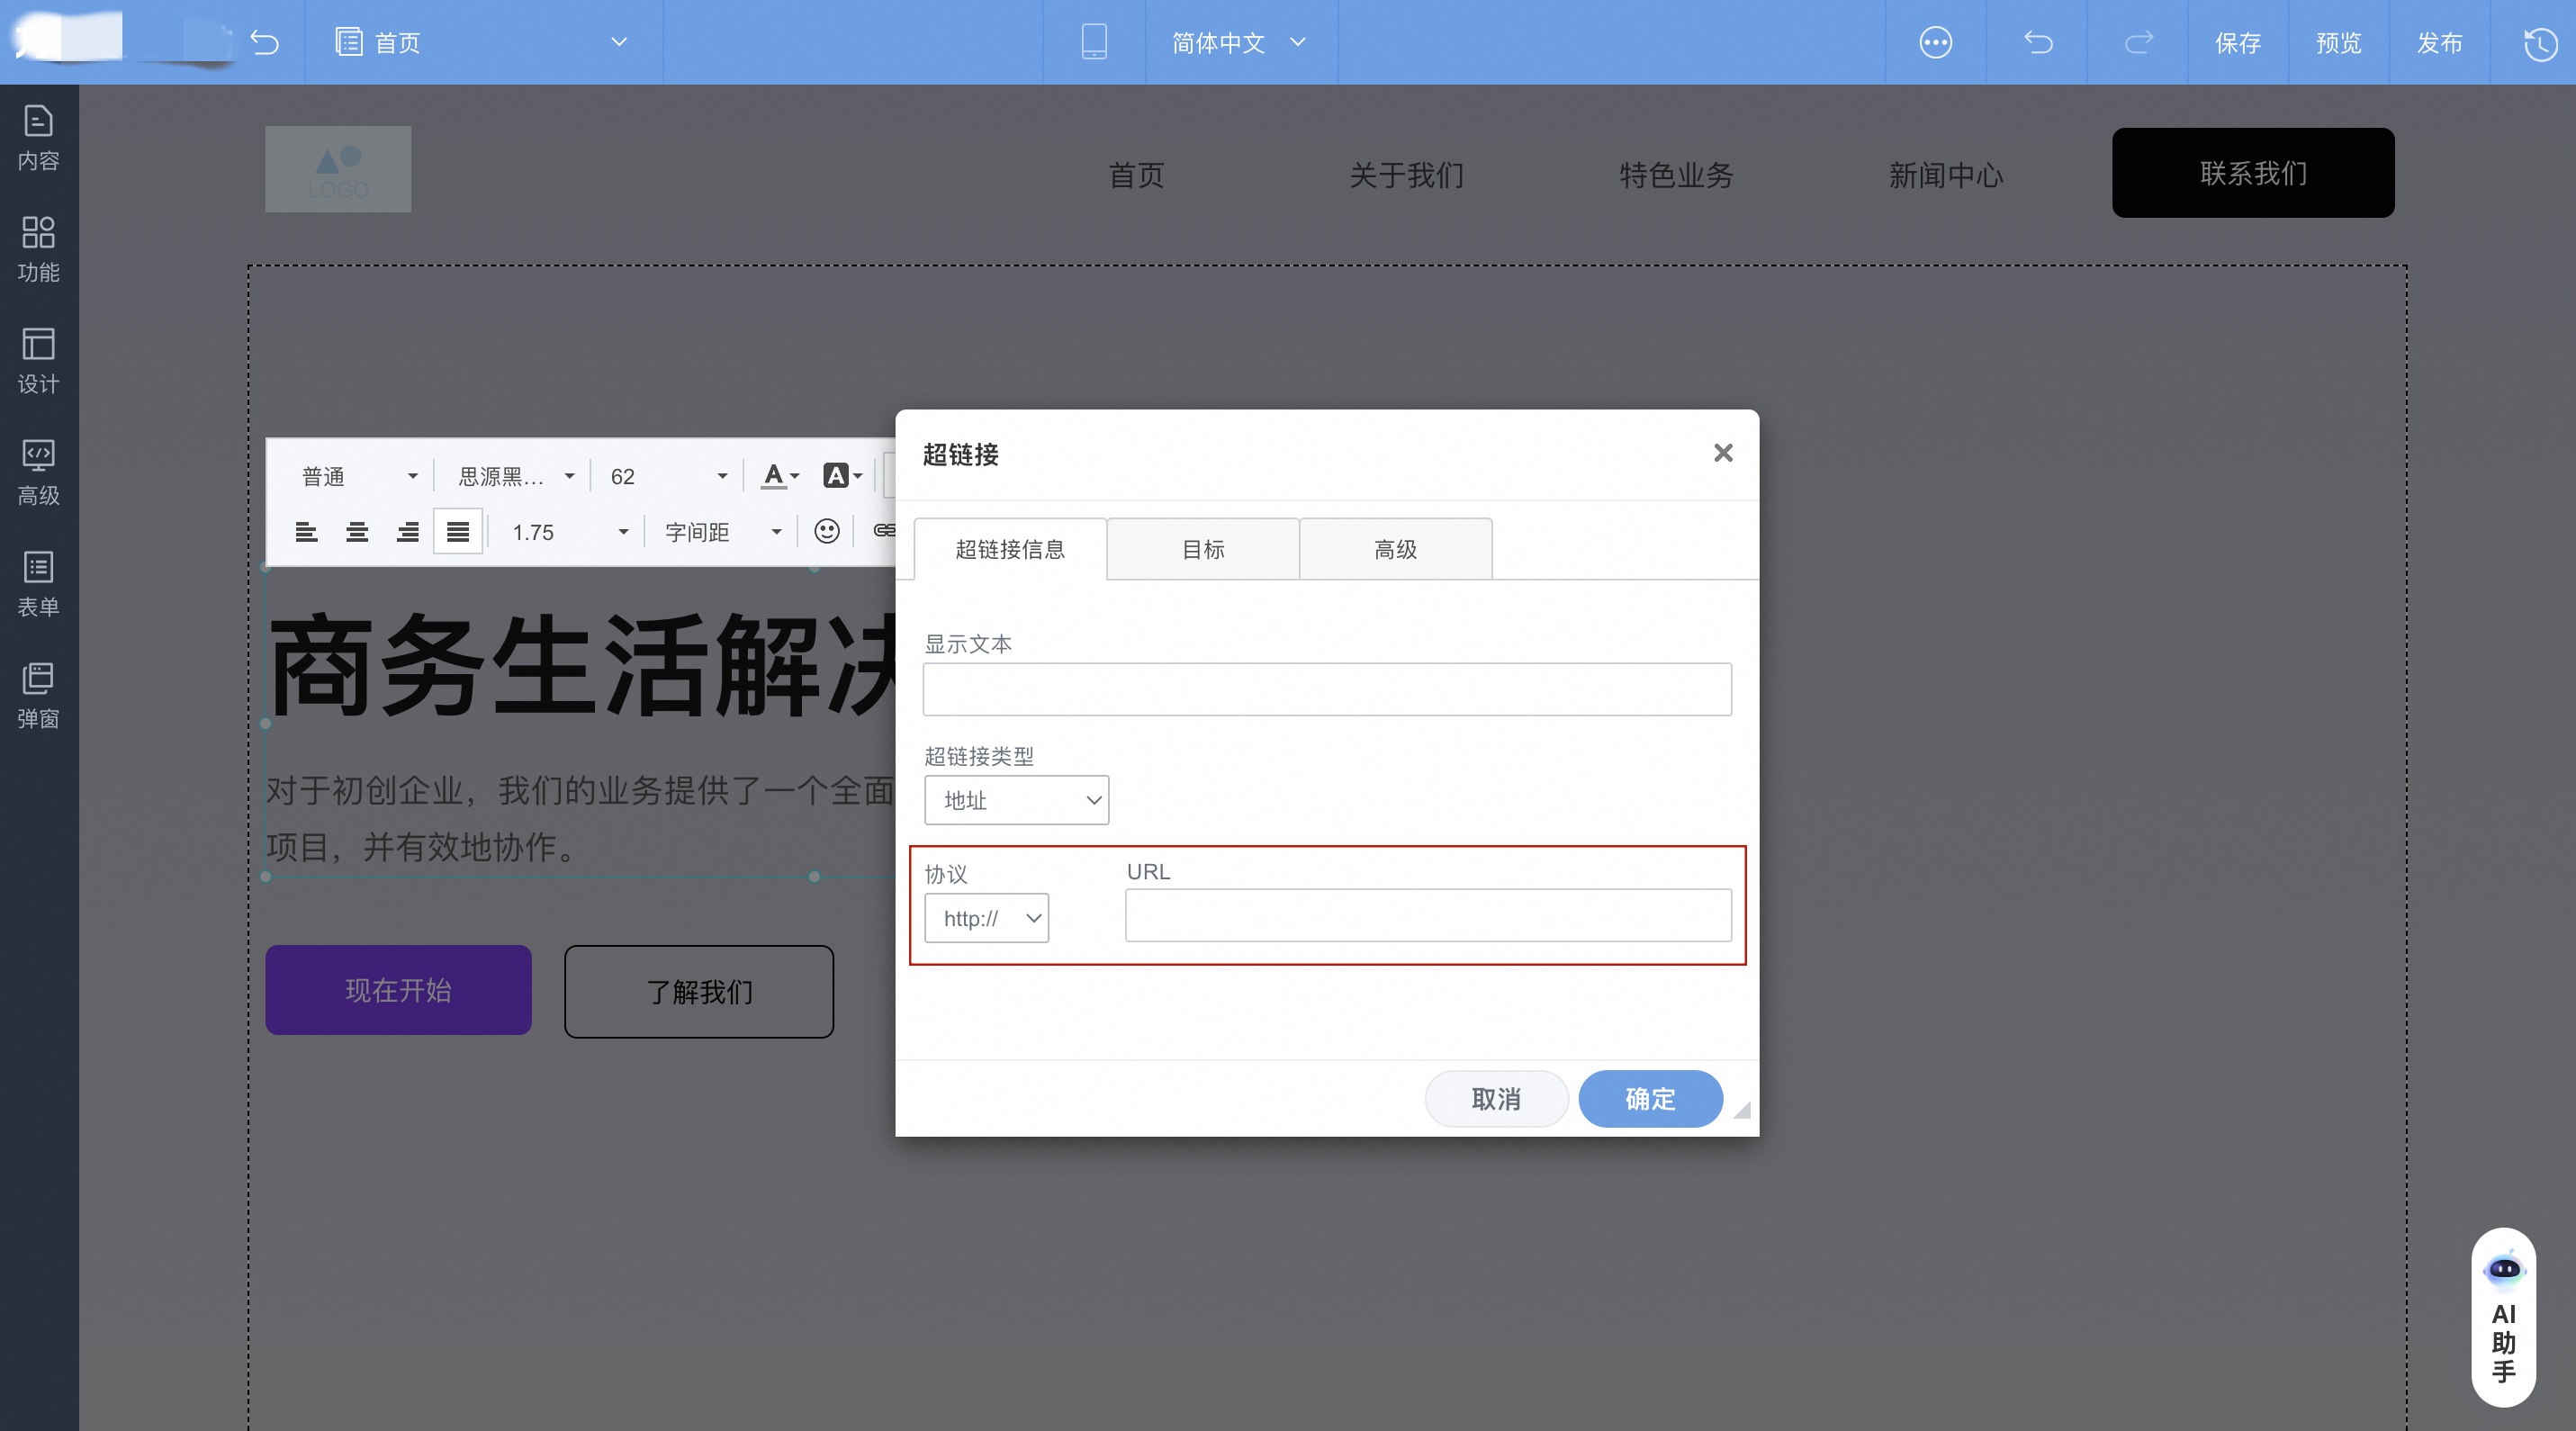
Task: Toggle right text alignment
Action: coord(407,531)
